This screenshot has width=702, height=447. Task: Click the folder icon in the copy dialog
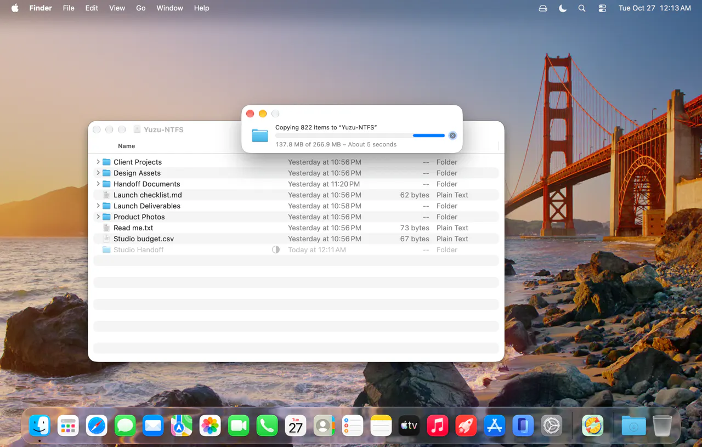(260, 135)
